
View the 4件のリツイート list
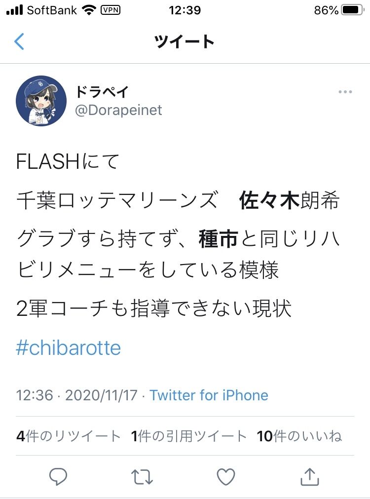pyautogui.click(x=69, y=436)
